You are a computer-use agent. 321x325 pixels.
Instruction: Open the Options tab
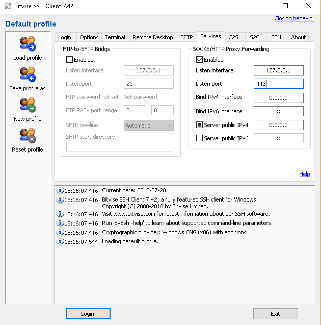(x=89, y=37)
